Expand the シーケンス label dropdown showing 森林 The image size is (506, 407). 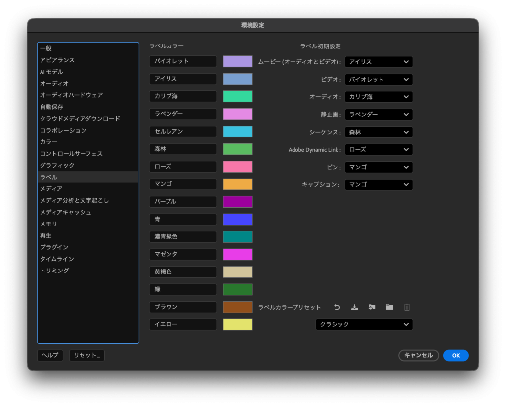[379, 132]
